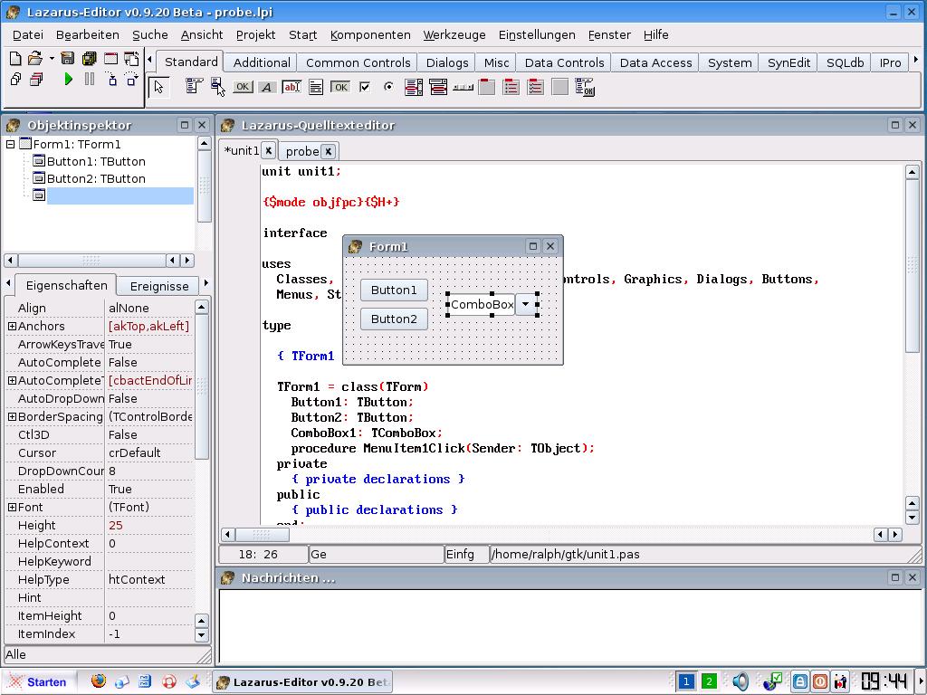The image size is (927, 695).
Task: Open the Projekt menu
Action: (x=255, y=34)
